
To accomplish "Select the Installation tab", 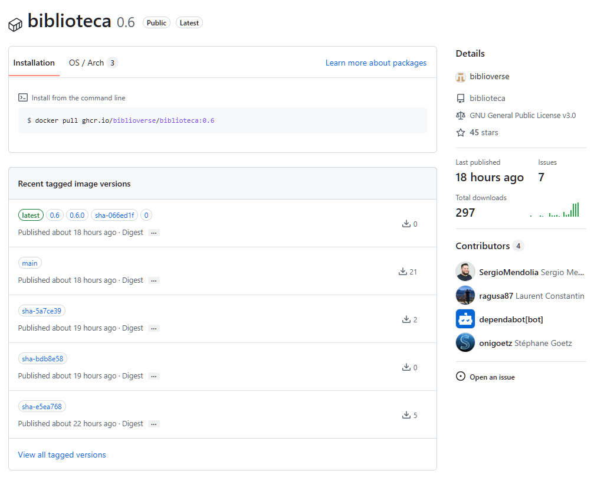I will (x=34, y=63).
